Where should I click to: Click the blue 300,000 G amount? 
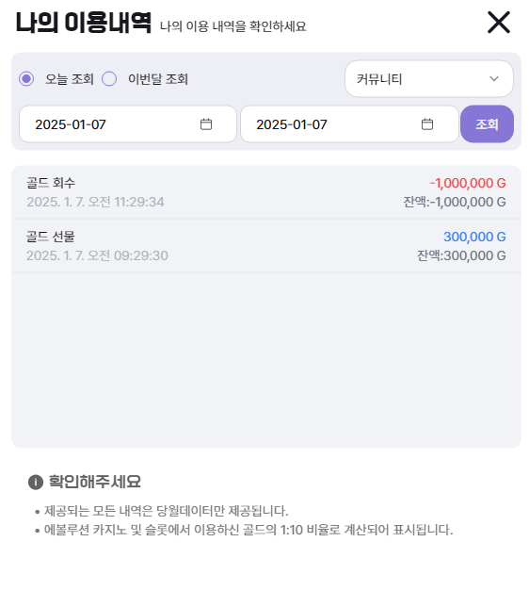point(474,237)
